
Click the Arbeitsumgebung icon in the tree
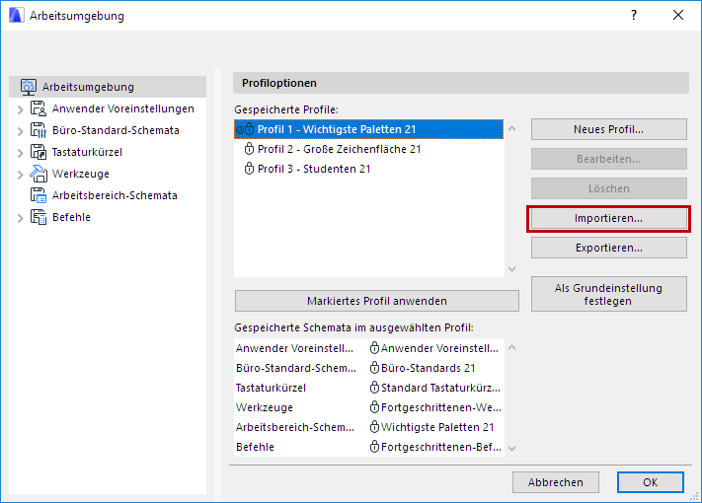click(29, 87)
